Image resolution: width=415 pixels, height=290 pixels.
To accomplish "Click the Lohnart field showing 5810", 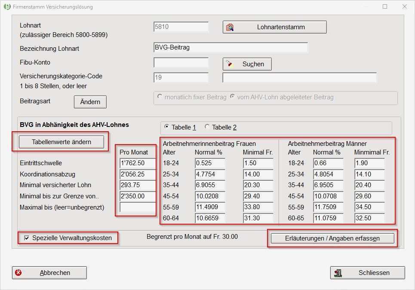I will 181,27.
